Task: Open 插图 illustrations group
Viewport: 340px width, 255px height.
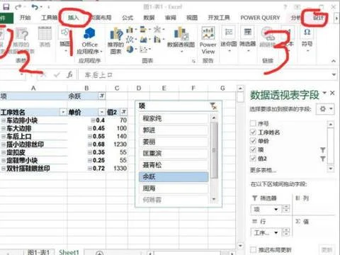Action: click(65, 39)
